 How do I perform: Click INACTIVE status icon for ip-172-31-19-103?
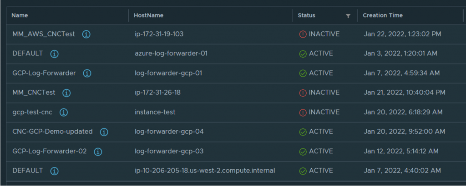(303, 34)
